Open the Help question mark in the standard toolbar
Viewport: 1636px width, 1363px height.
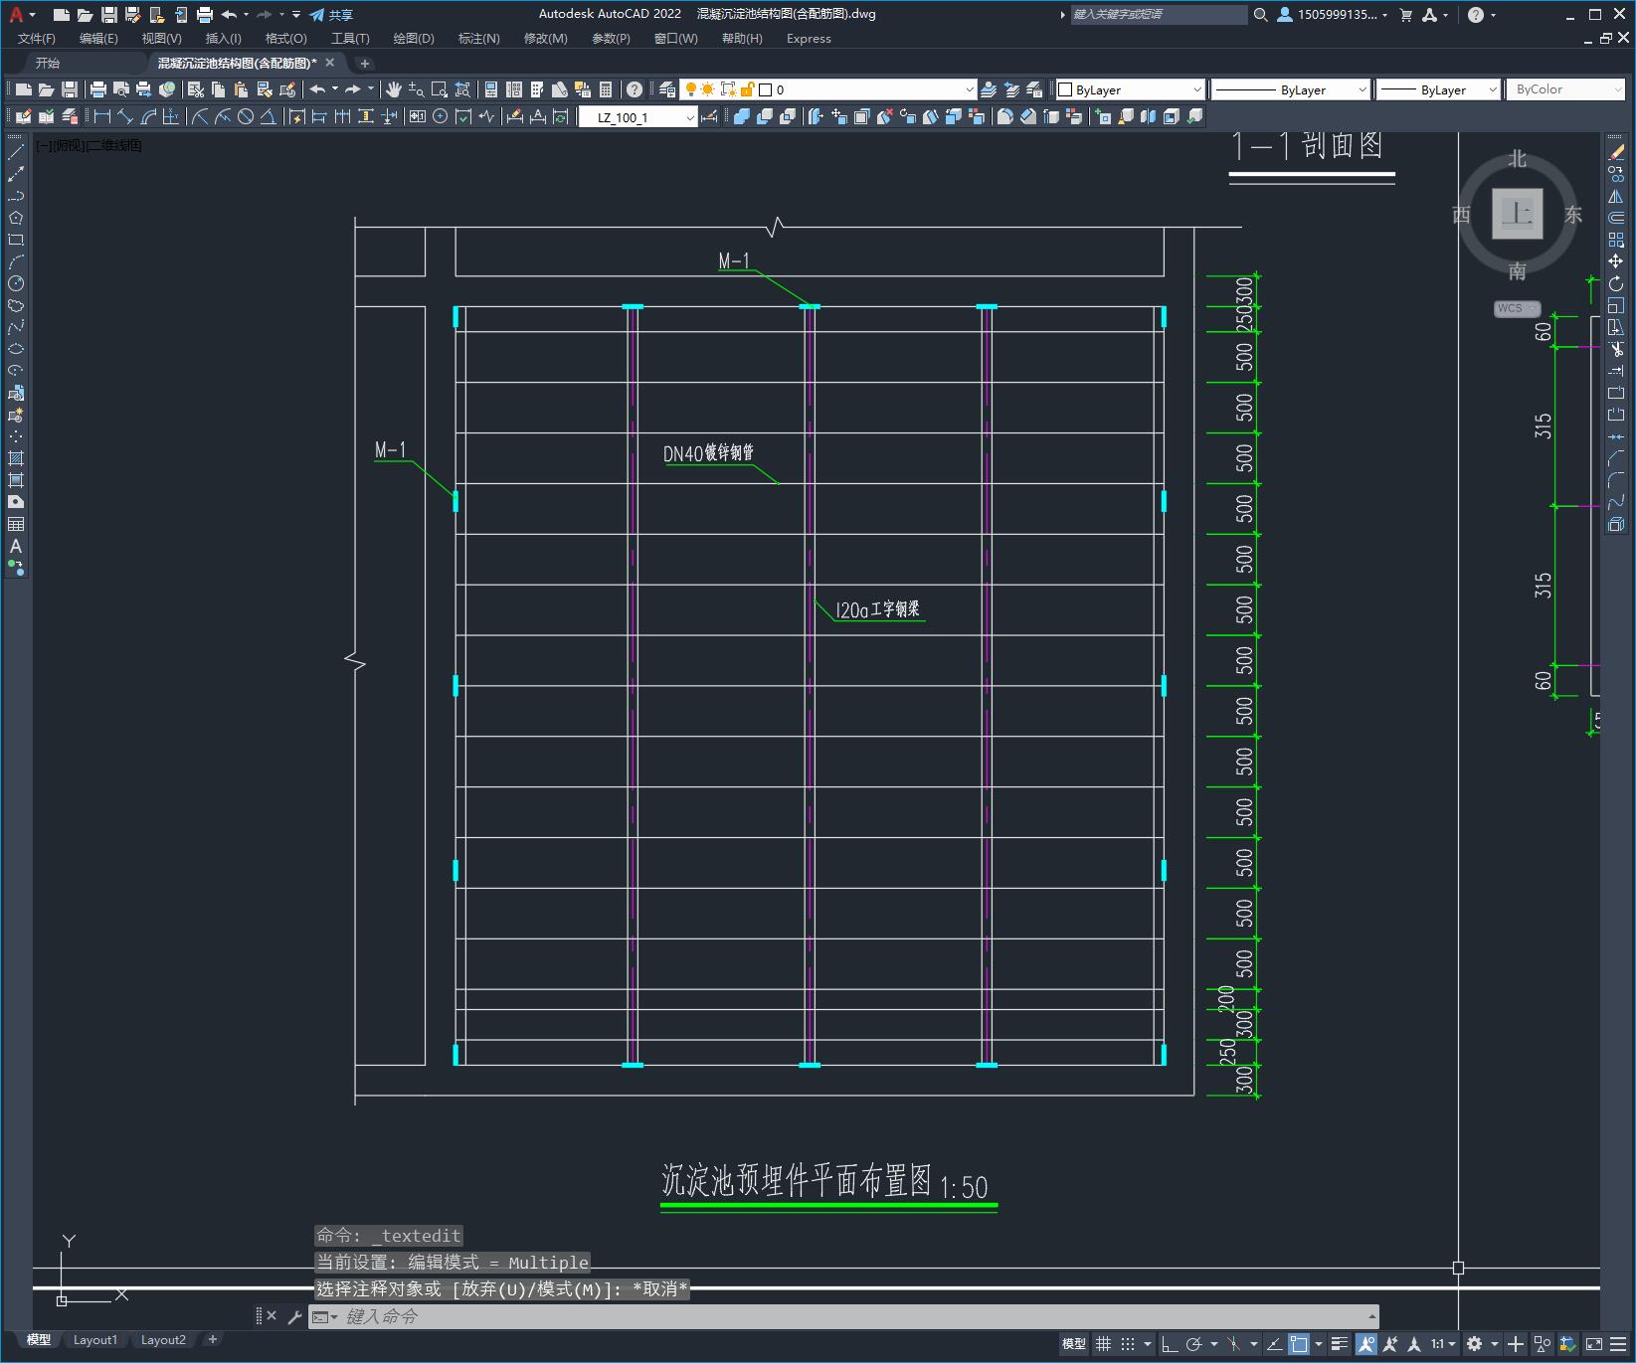(635, 89)
